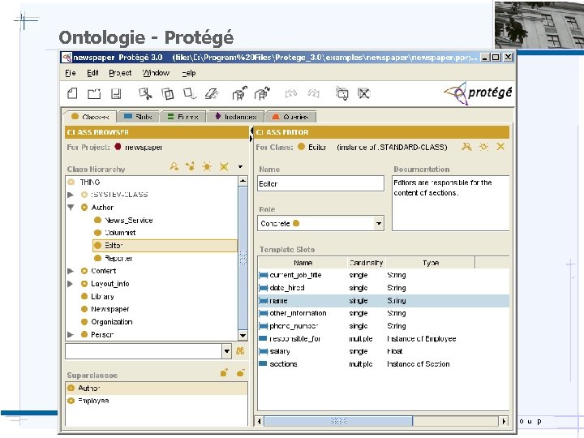This screenshot has height=438, width=584.
Task: Click the Revert to Archived Version icon
Action: pos(262,93)
